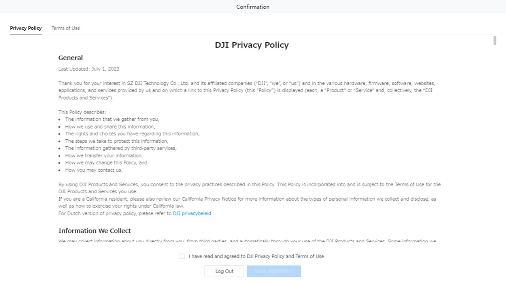
Task: Click the General section heading
Action: pos(70,58)
